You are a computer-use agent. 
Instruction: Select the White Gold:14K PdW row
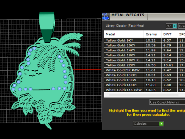pos(145,90)
